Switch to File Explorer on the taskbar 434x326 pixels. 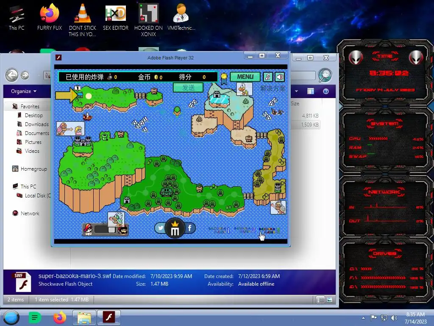[84, 318]
